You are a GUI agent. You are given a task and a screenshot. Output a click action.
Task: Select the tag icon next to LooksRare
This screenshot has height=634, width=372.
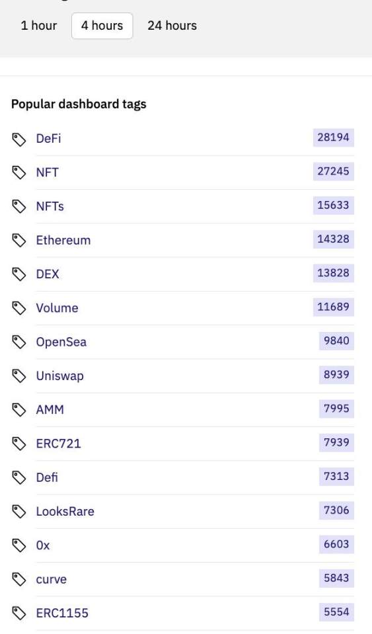coord(19,512)
